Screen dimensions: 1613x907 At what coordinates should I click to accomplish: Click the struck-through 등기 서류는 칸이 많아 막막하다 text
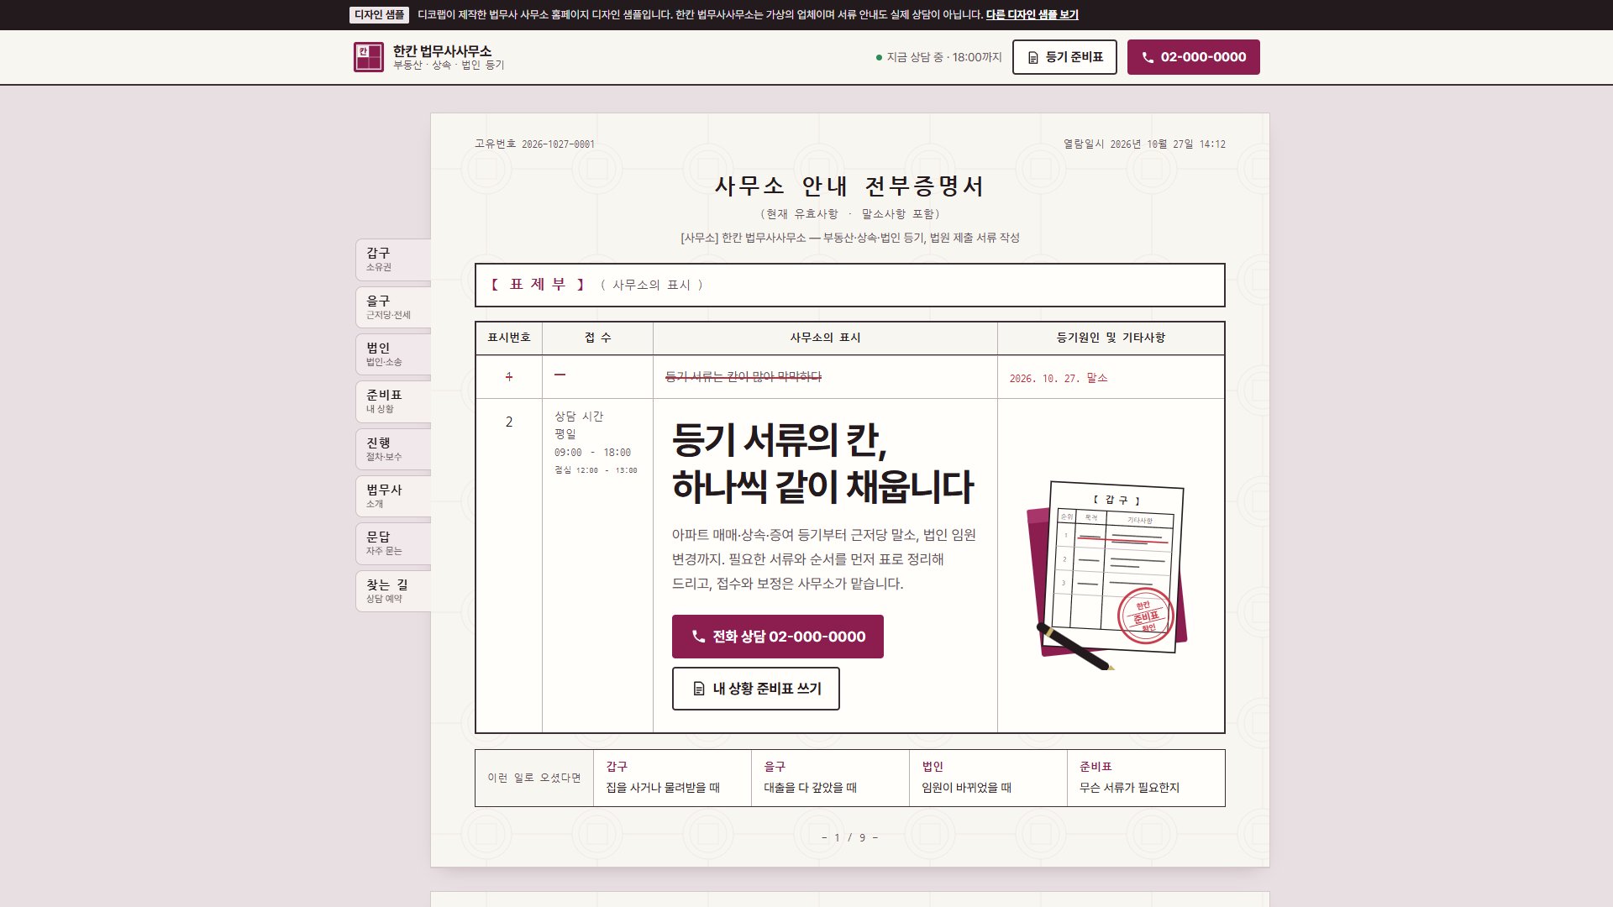743,377
